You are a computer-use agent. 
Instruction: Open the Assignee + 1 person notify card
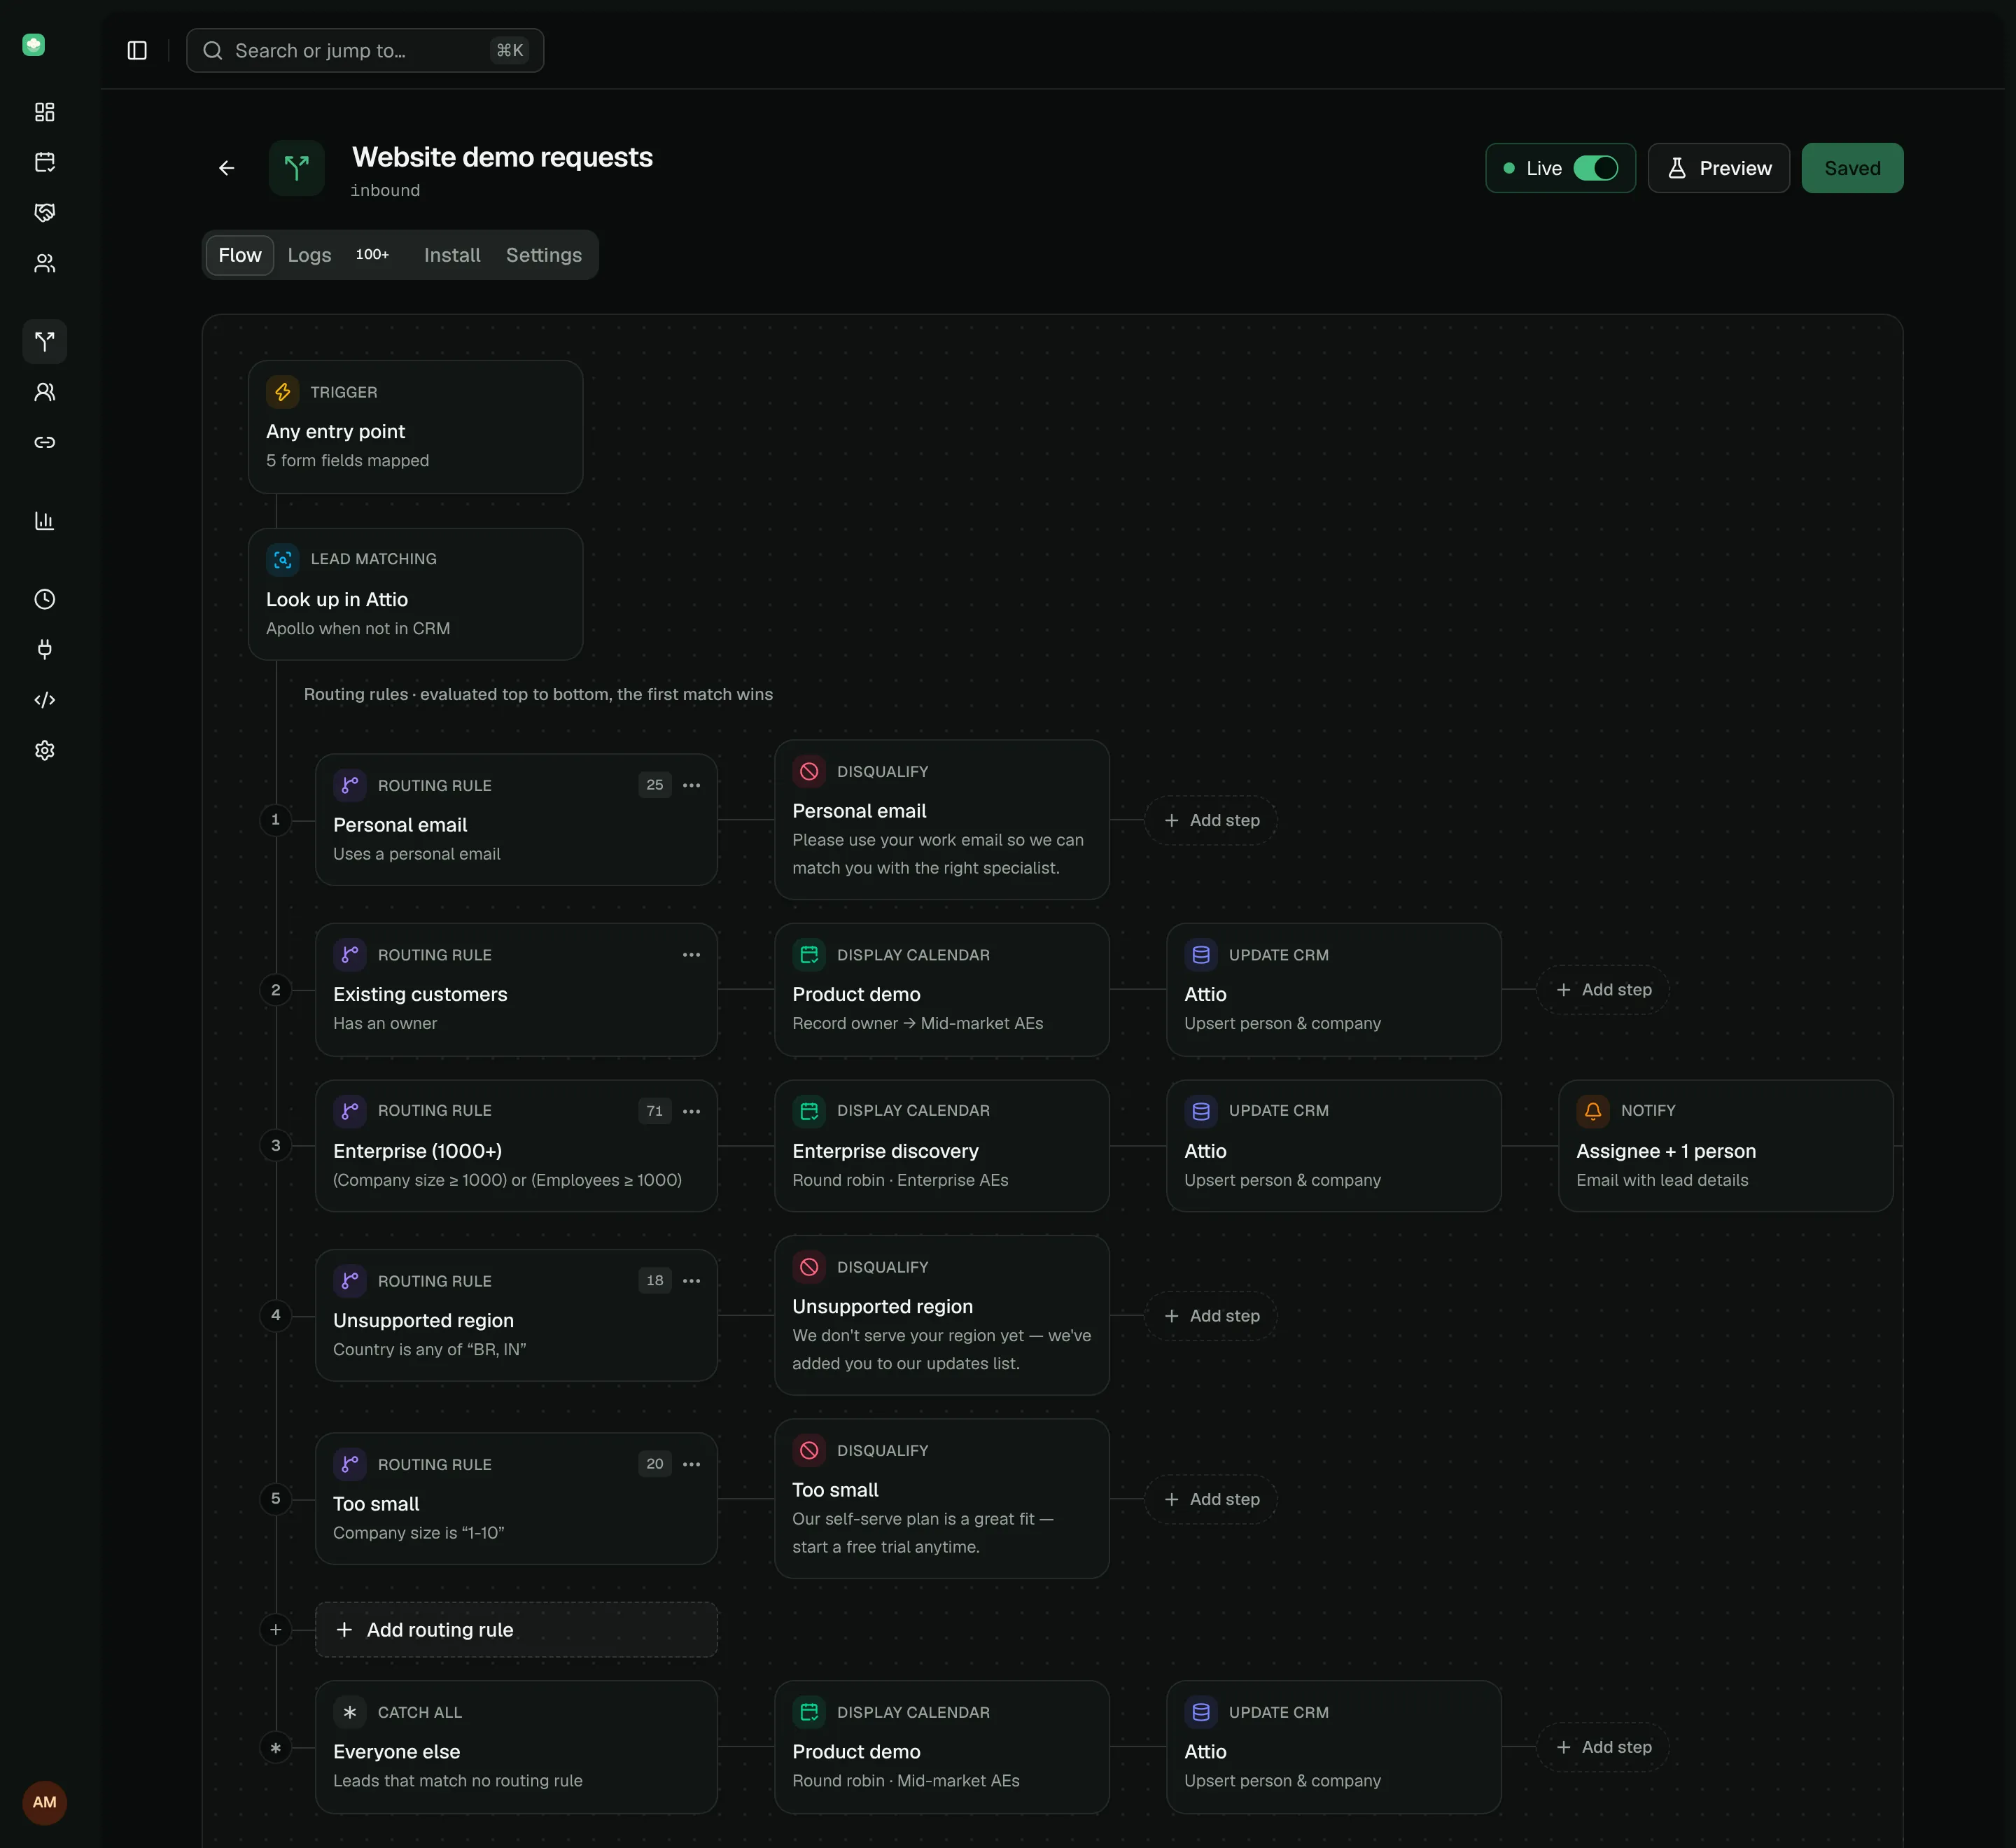1725,1146
